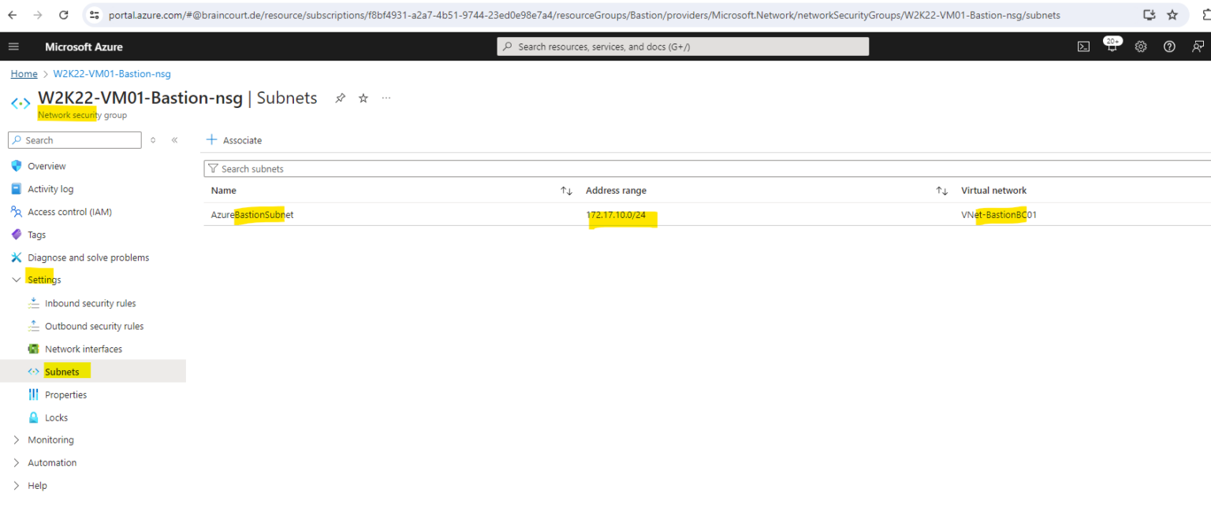The image size is (1211, 526).
Task: Sort subnets by Name column arrows
Action: (x=566, y=191)
